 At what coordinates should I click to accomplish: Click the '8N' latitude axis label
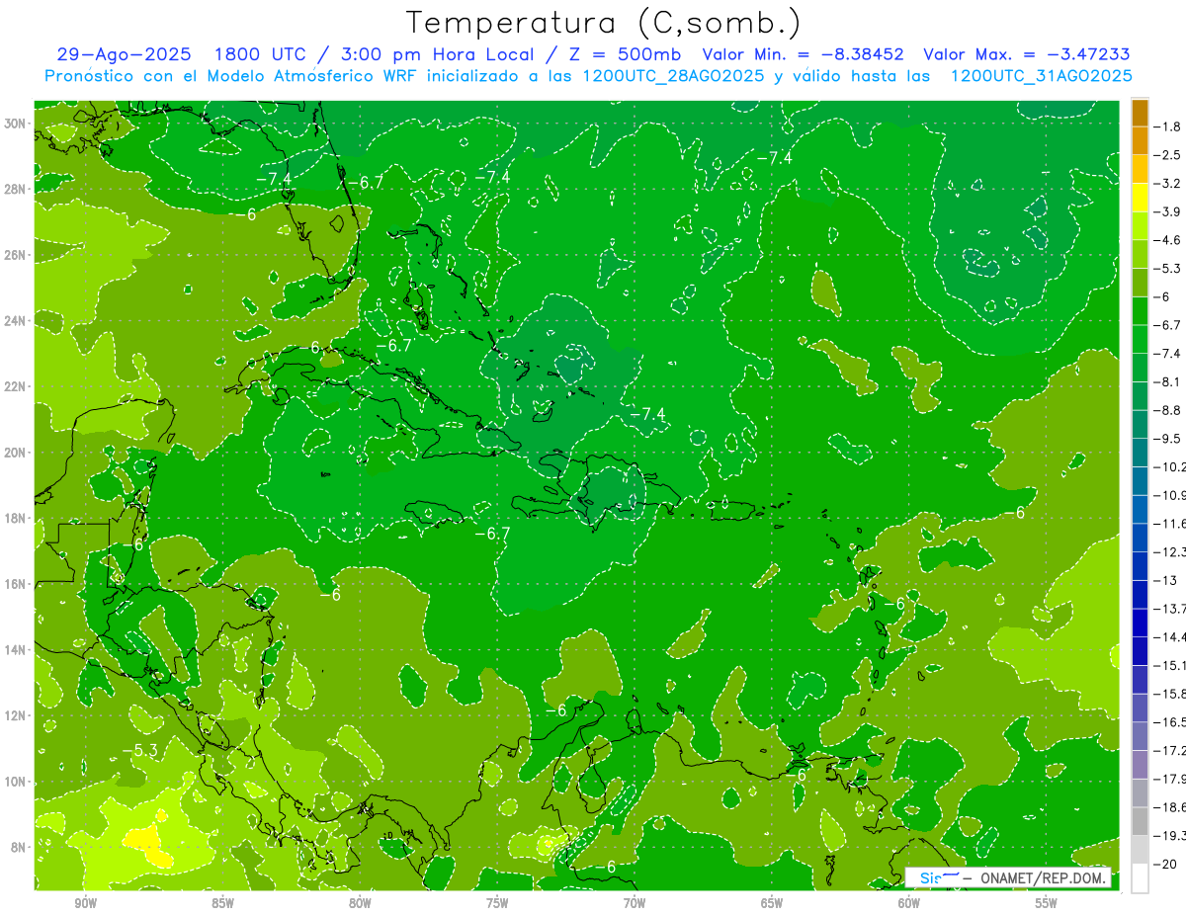tap(20, 847)
